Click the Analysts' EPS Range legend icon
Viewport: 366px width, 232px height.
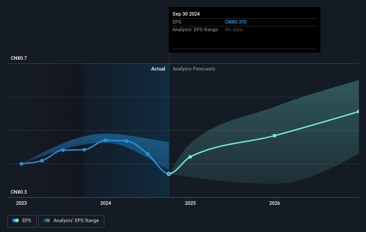[47, 220]
